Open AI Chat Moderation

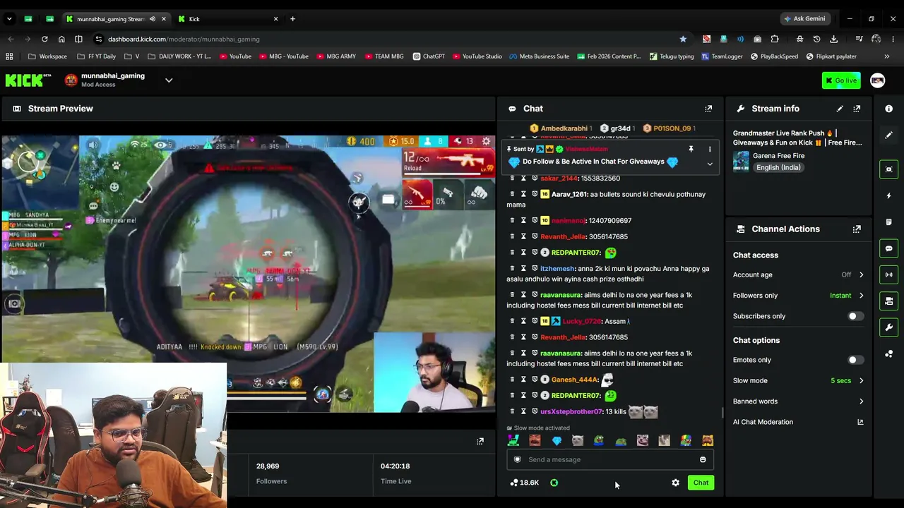763,422
